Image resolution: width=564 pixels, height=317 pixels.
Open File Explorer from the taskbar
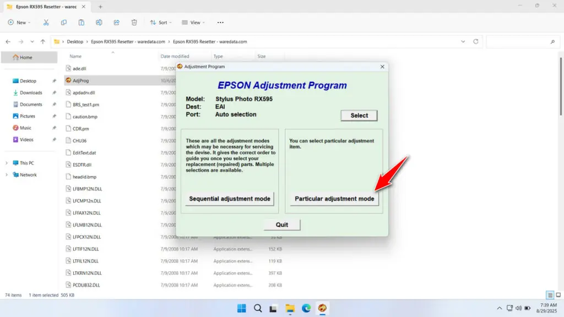pyautogui.click(x=290, y=308)
